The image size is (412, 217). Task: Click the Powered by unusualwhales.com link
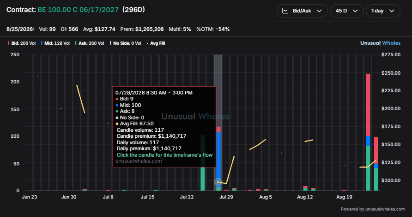coord(373,209)
